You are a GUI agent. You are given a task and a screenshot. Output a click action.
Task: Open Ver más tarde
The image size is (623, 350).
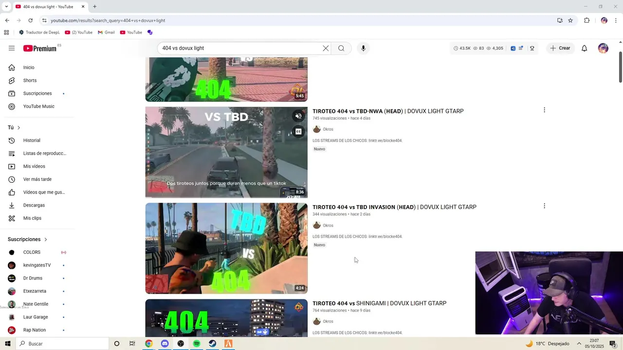click(37, 179)
